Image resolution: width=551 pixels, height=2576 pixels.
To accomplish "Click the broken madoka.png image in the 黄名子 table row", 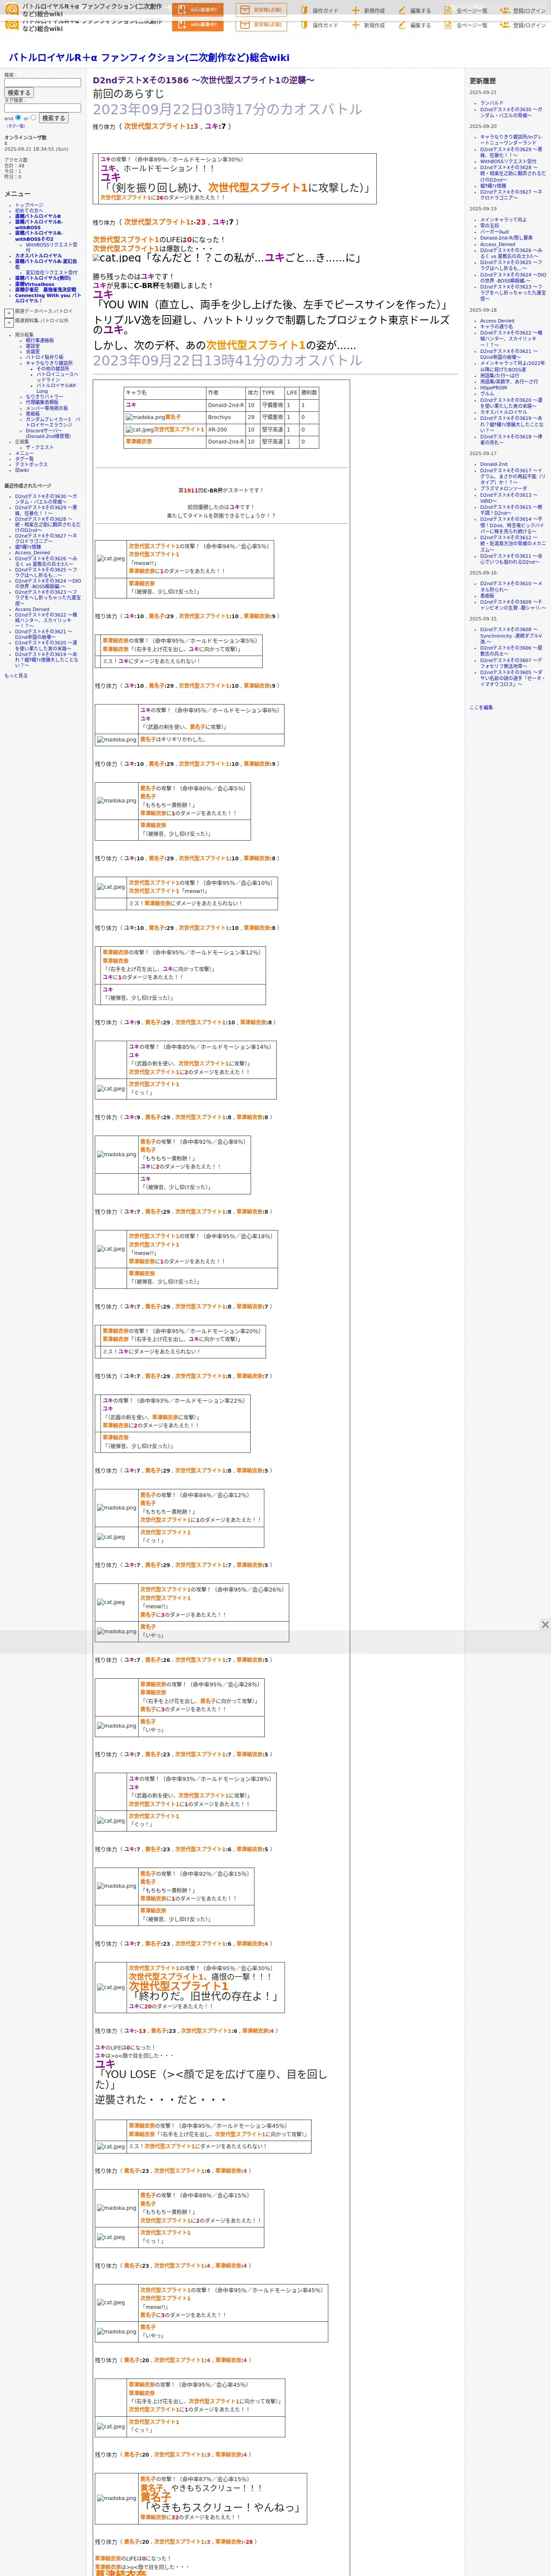I will pyautogui.click(x=145, y=417).
